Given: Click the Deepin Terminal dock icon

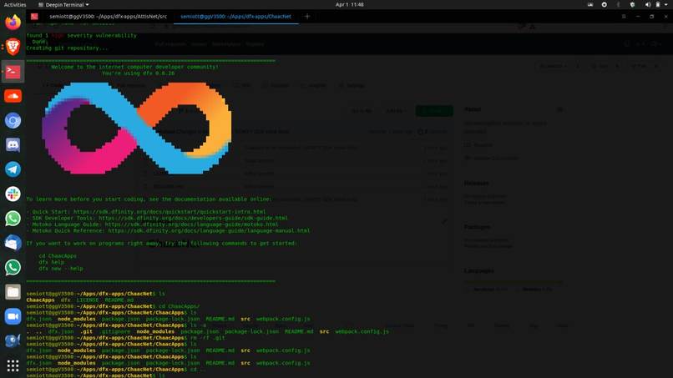Looking at the screenshot, I should (13, 71).
